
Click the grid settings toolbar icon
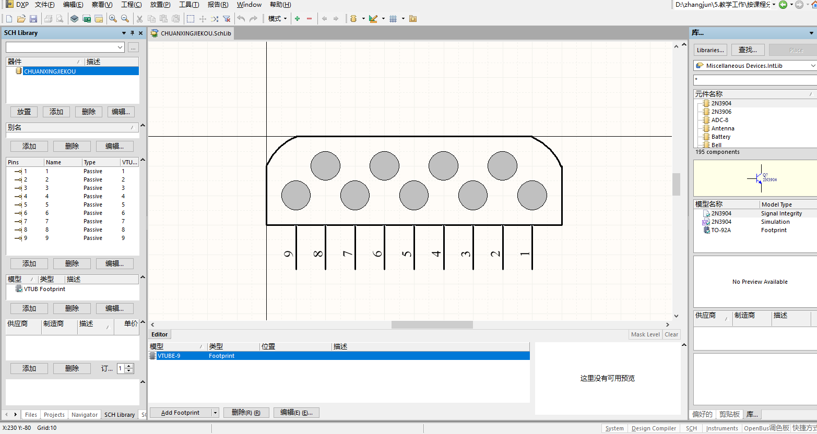click(x=393, y=19)
